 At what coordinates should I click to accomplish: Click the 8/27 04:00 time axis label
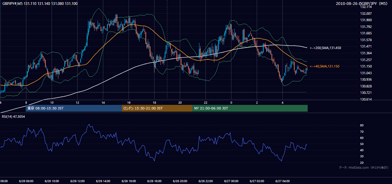[282, 181]
